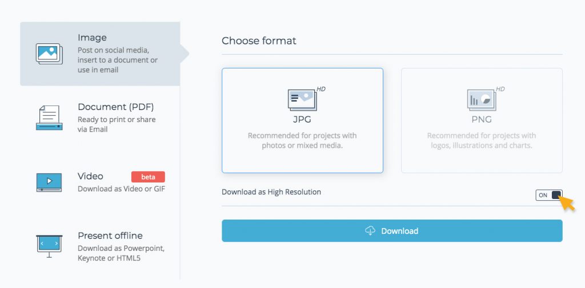Click the Image pictures icon in sidebar
585x288 pixels.
tap(49, 54)
